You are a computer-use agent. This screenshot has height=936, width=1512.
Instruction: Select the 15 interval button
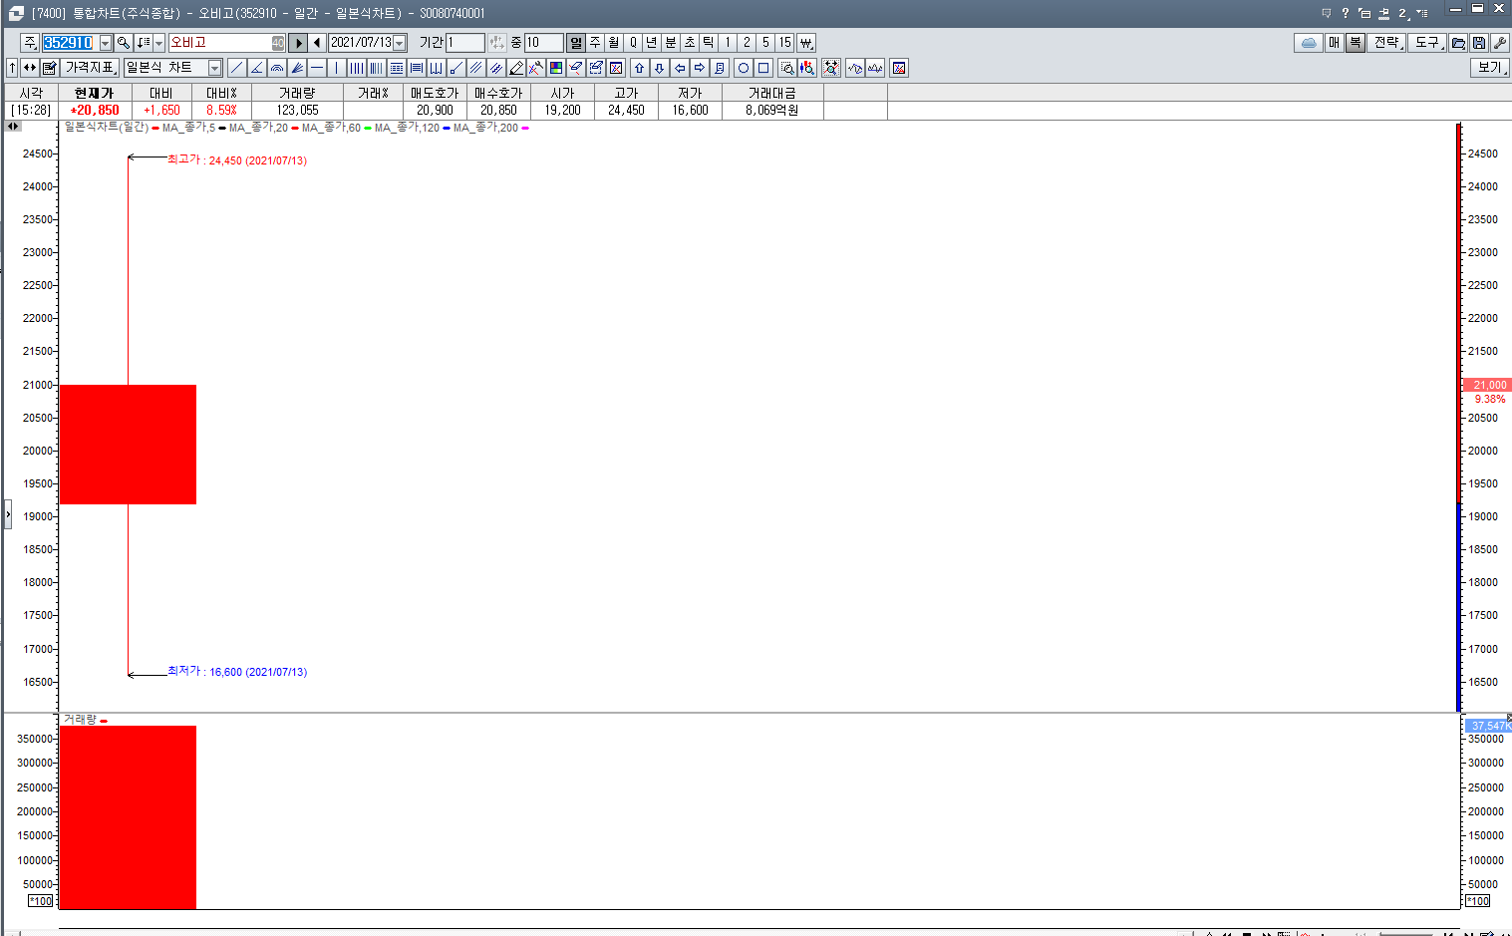[x=785, y=43]
